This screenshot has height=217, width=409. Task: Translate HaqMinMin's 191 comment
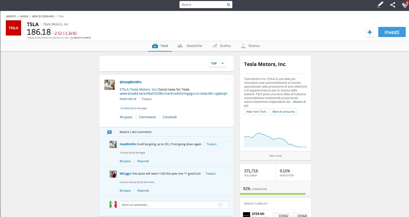[x=211, y=144]
